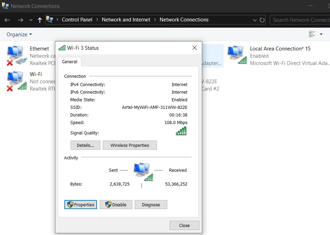Run Diagnose on the Wi-Fi connection
This screenshot has width=330, height=235.
click(151, 204)
